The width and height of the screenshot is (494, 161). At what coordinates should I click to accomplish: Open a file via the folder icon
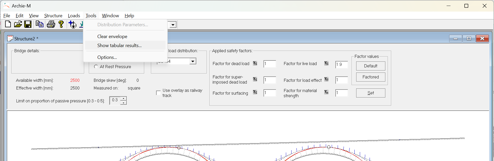click(x=18, y=24)
